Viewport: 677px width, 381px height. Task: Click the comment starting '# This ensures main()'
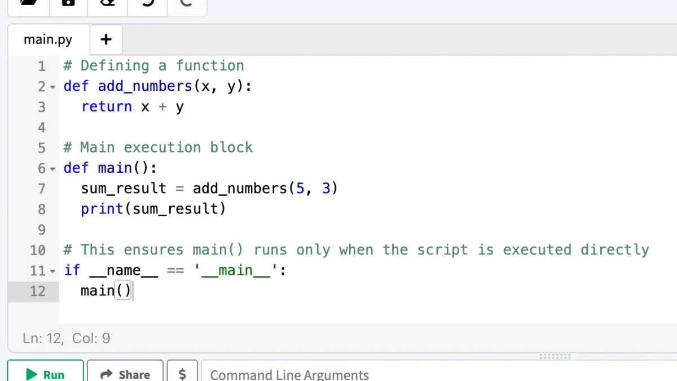(x=356, y=249)
